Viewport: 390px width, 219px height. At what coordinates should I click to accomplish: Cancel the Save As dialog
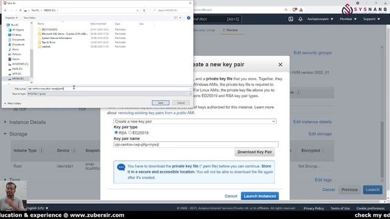point(181,103)
